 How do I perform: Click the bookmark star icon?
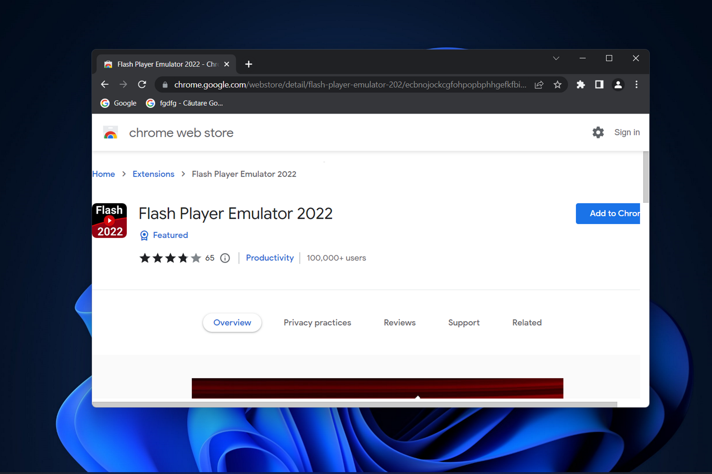[558, 85]
